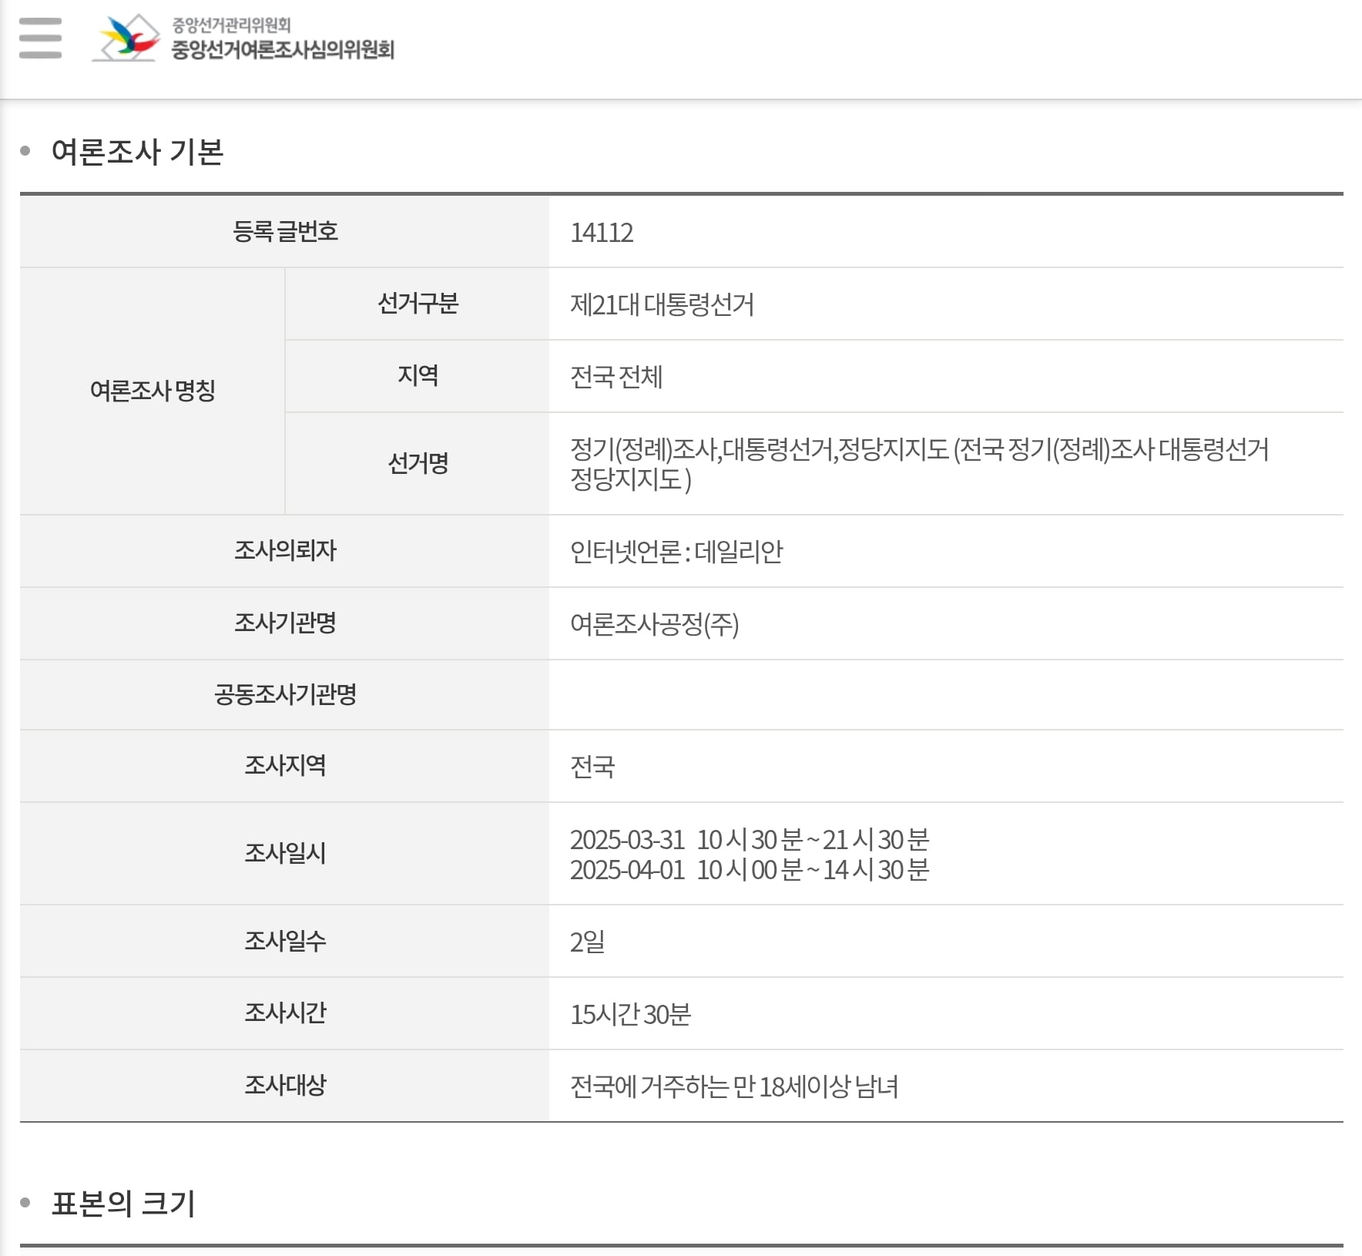The image size is (1362, 1256).
Task: Click the 조사의뢰자 label cell
Action: (285, 551)
